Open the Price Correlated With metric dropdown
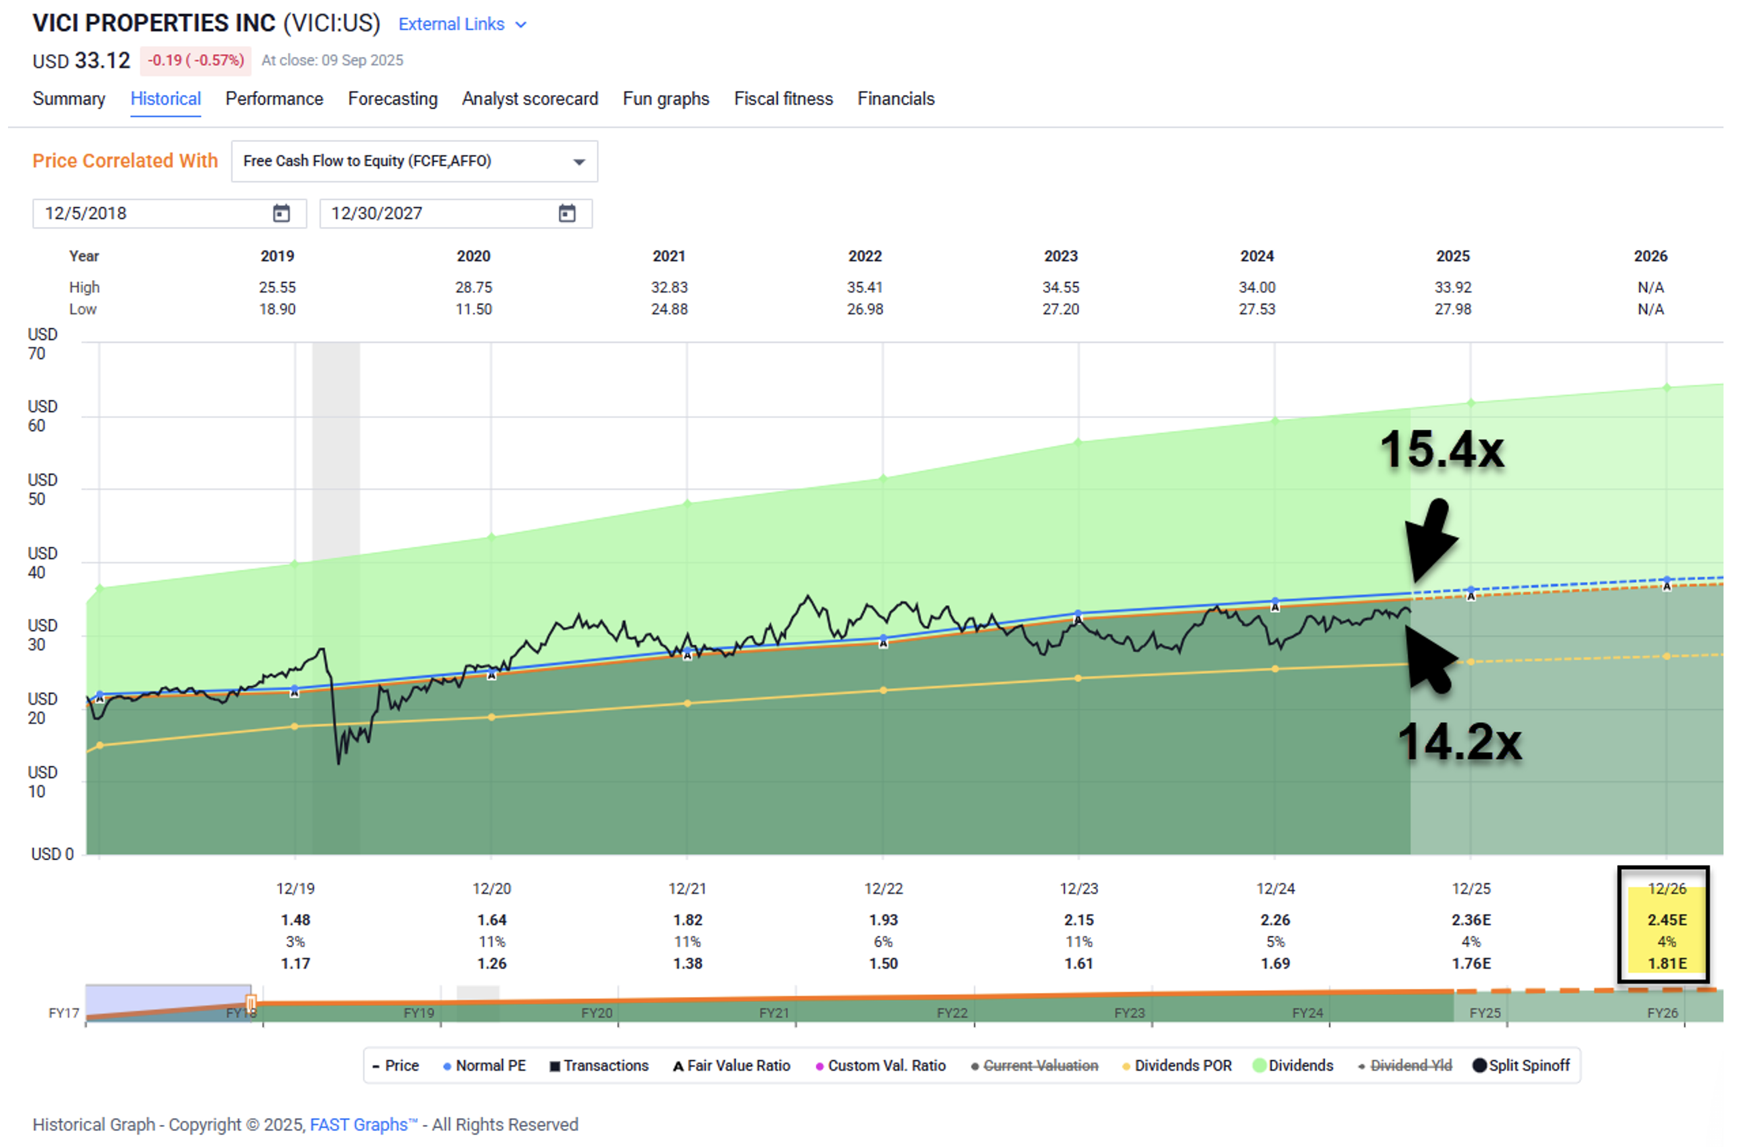Screen dimensions: 1755x1147 point(415,161)
